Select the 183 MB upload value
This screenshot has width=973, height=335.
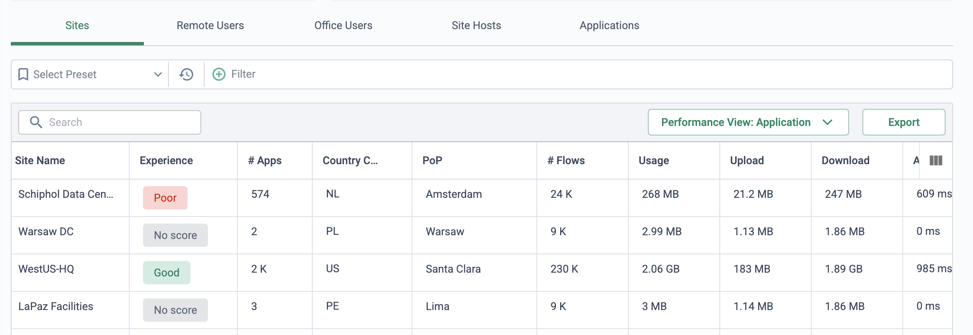pyautogui.click(x=752, y=269)
